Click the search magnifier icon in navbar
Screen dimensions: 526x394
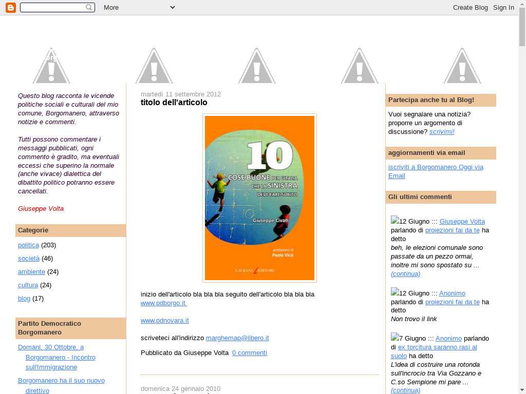click(89, 7)
